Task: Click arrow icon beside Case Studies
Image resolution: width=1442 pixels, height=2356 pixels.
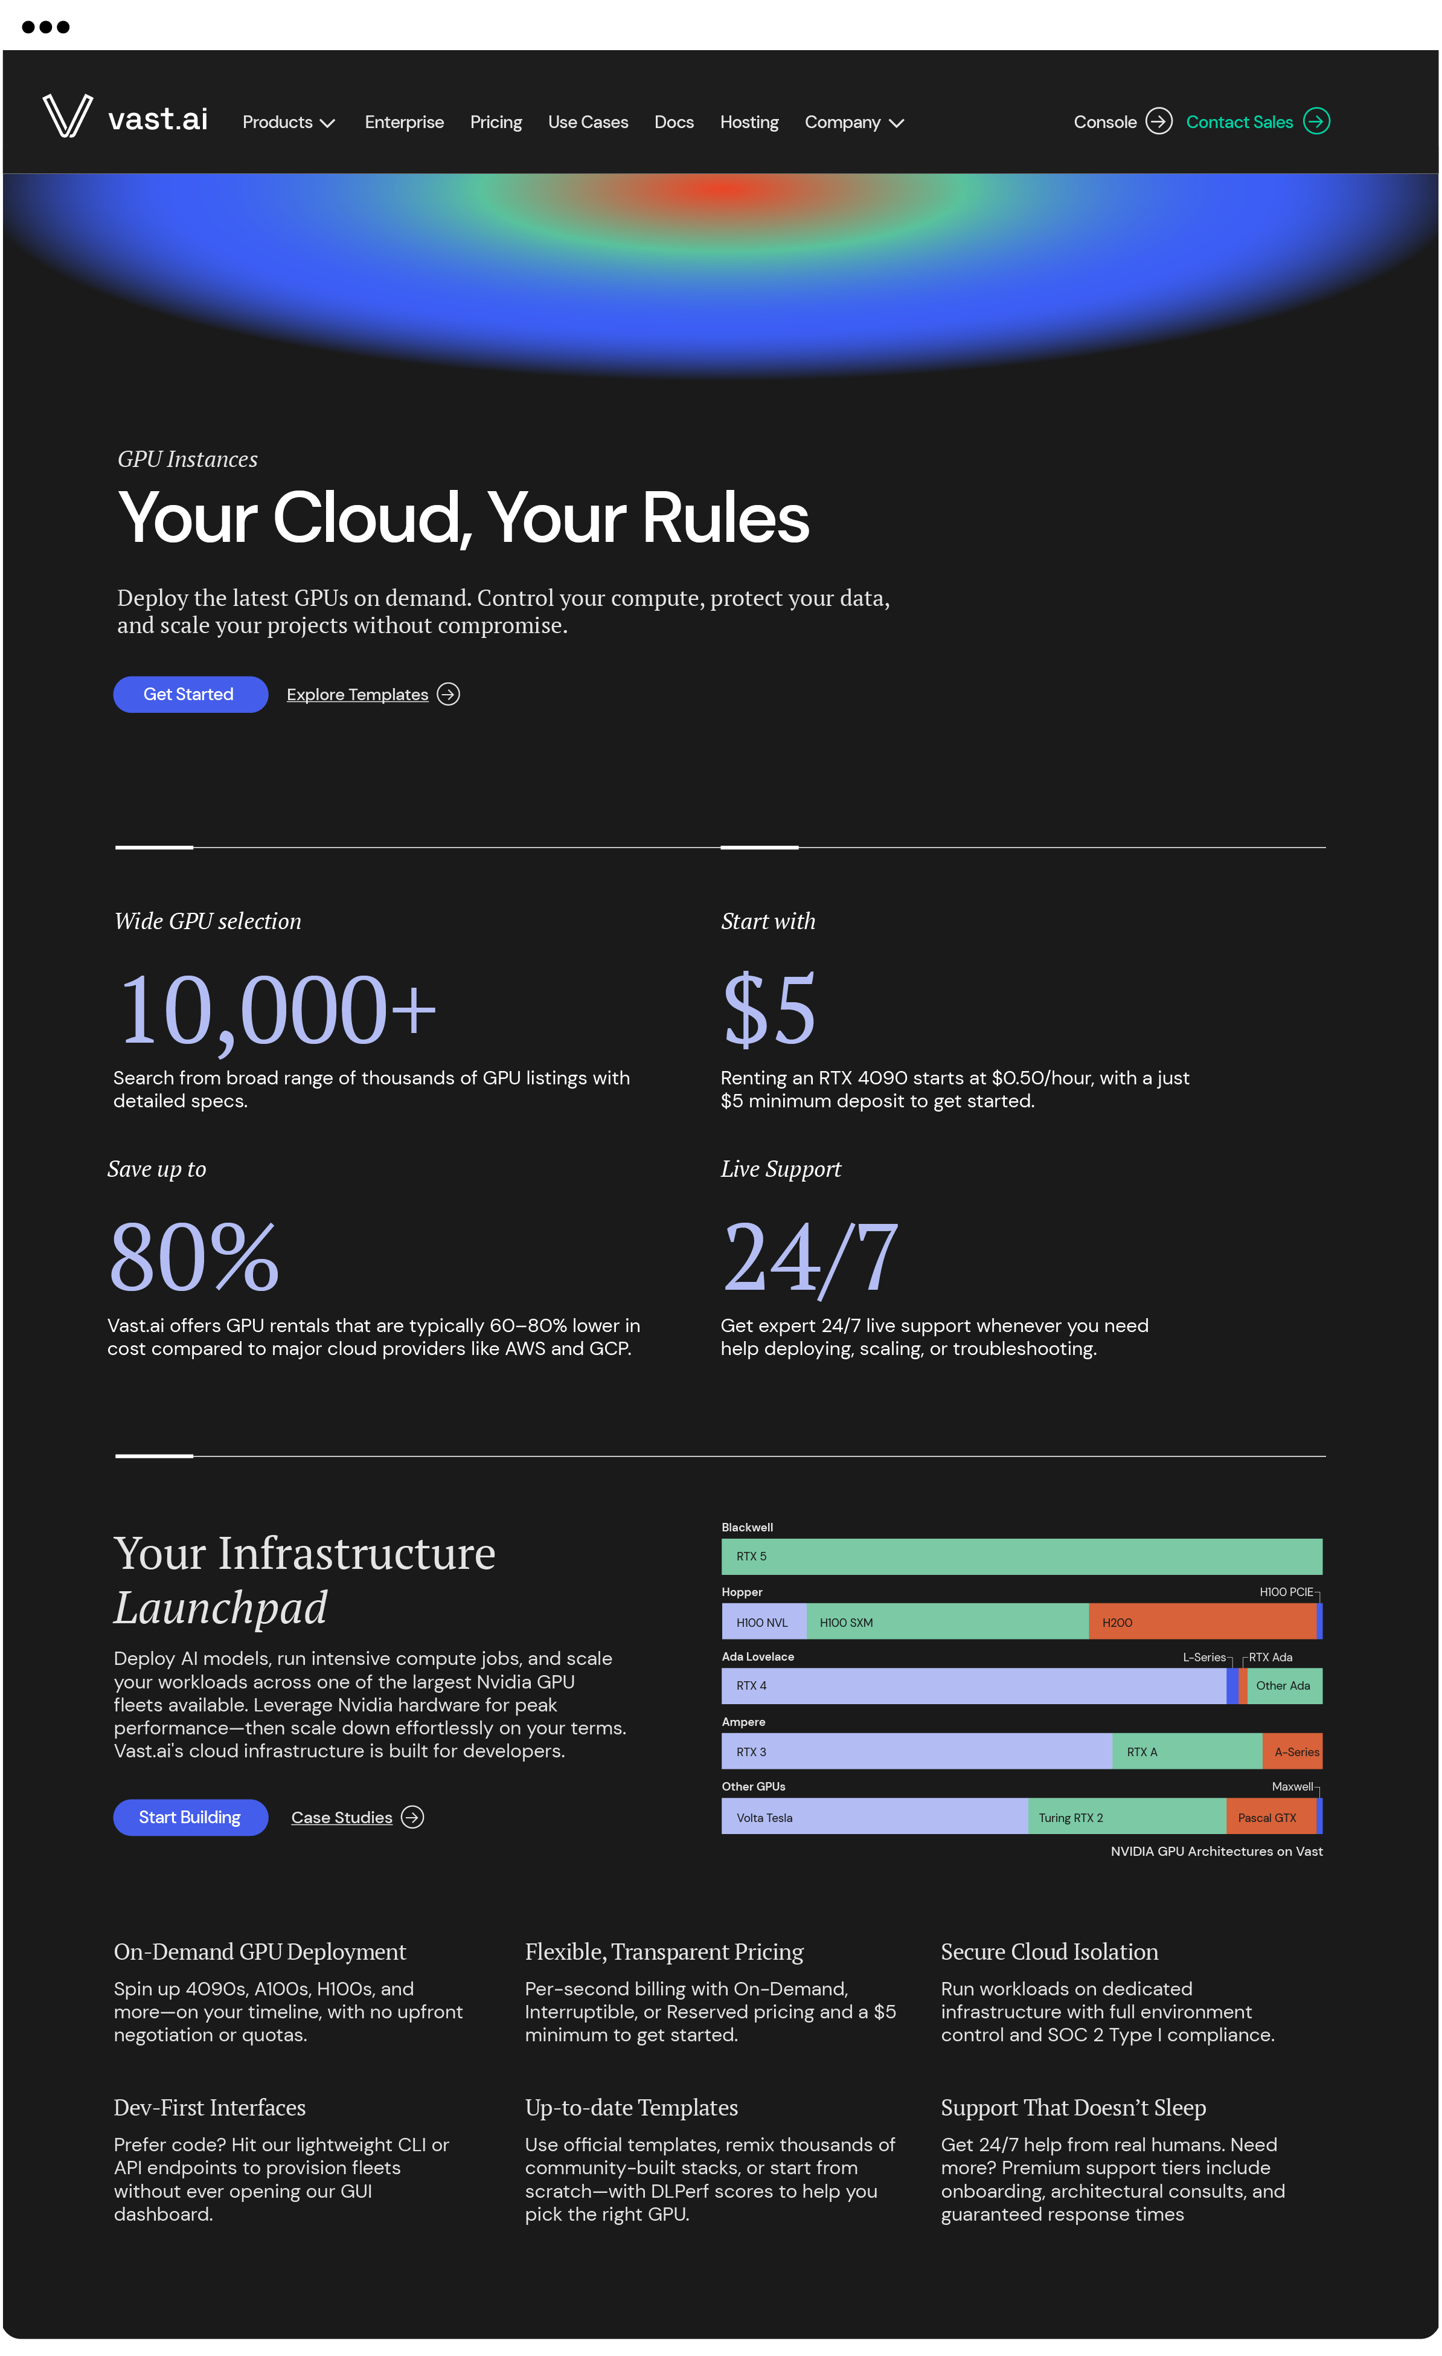Action: tap(412, 1817)
